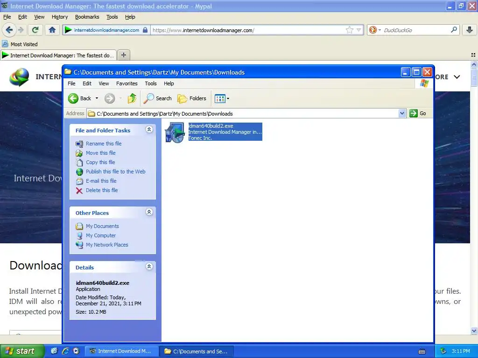
Task: Open the Mypal URL bar history dropdown
Action: click(x=359, y=30)
